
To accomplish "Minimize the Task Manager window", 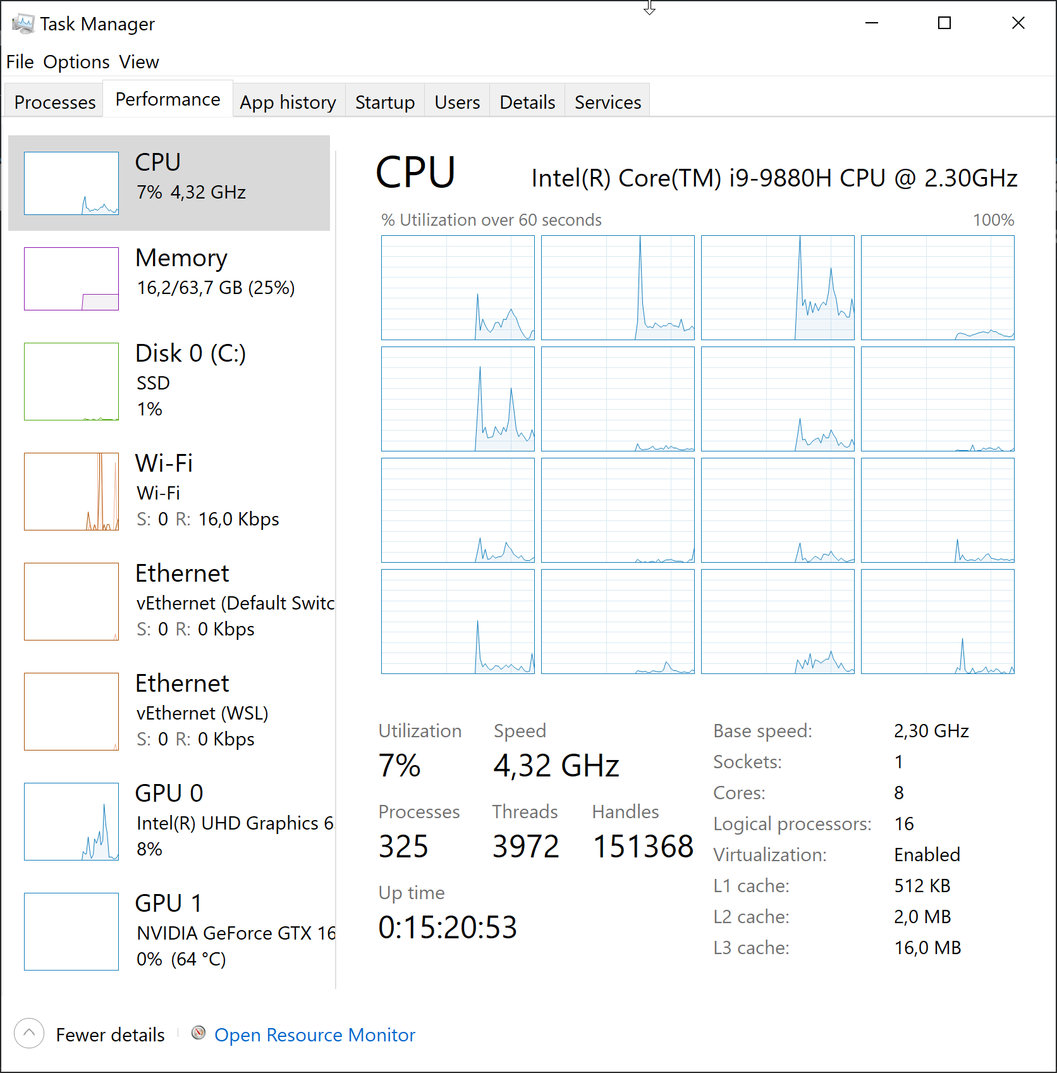I will pyautogui.click(x=872, y=23).
